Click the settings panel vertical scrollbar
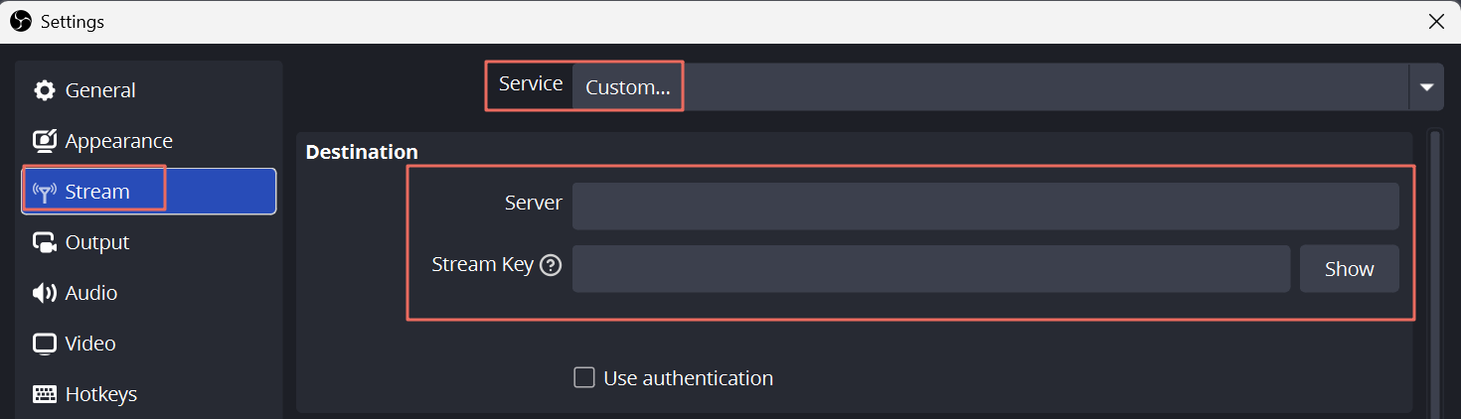 1434,273
